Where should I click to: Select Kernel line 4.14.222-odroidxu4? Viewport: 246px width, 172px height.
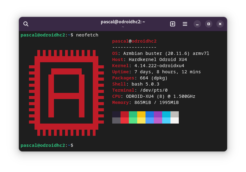click(x=148, y=66)
